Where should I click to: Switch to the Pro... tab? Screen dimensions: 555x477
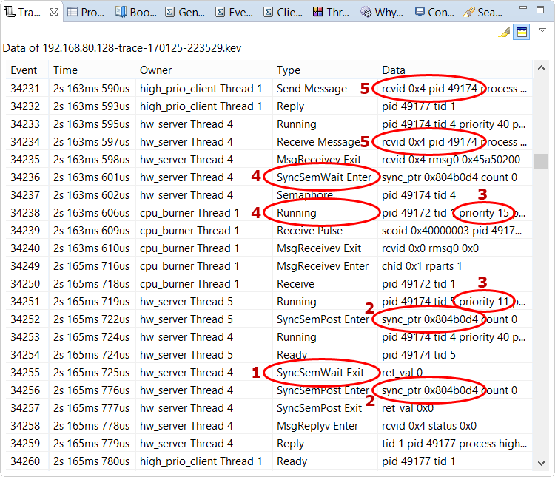86,13
